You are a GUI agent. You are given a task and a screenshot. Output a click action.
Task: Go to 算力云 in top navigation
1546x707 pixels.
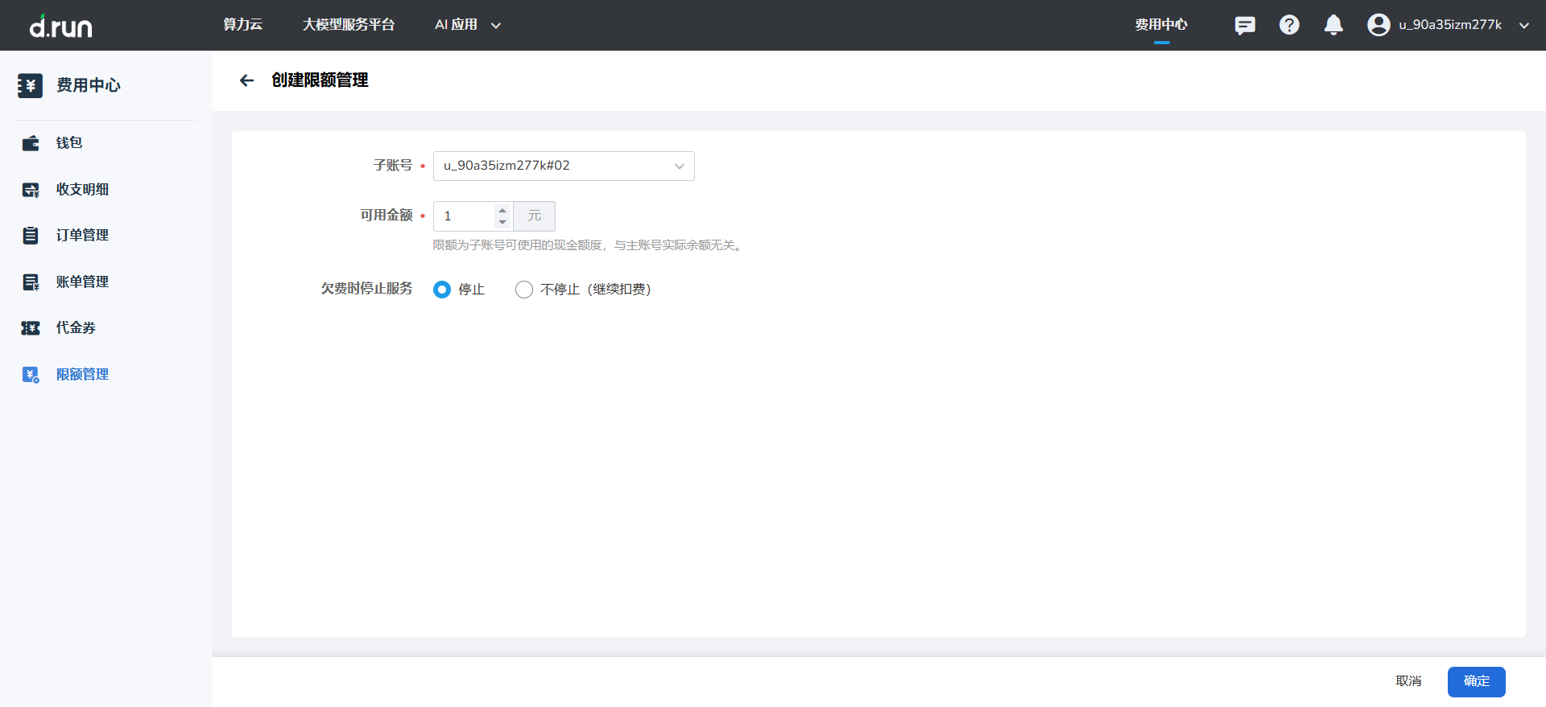pos(242,25)
